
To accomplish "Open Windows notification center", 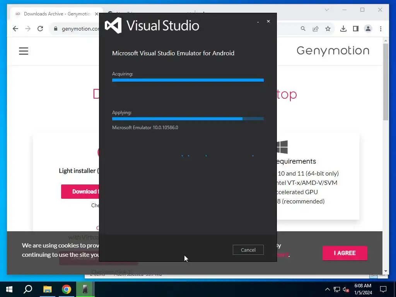I will 383,289.
